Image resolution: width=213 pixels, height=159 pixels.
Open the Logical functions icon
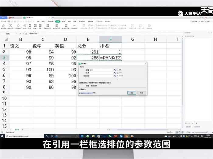click(35, 25)
